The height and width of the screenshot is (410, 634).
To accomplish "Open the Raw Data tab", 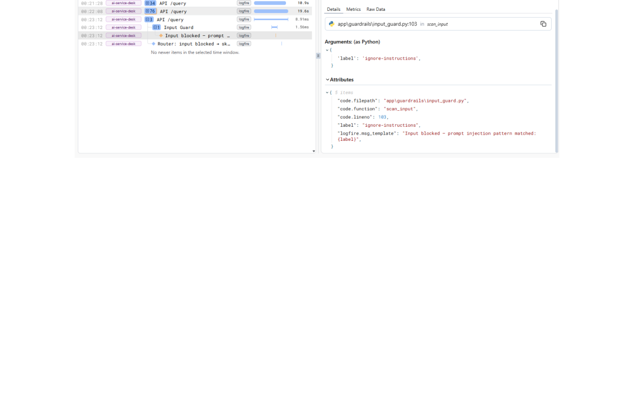I will (376, 9).
